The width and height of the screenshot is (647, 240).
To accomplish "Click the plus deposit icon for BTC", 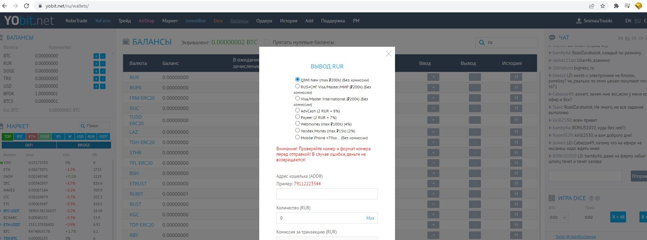I will pos(96,56).
